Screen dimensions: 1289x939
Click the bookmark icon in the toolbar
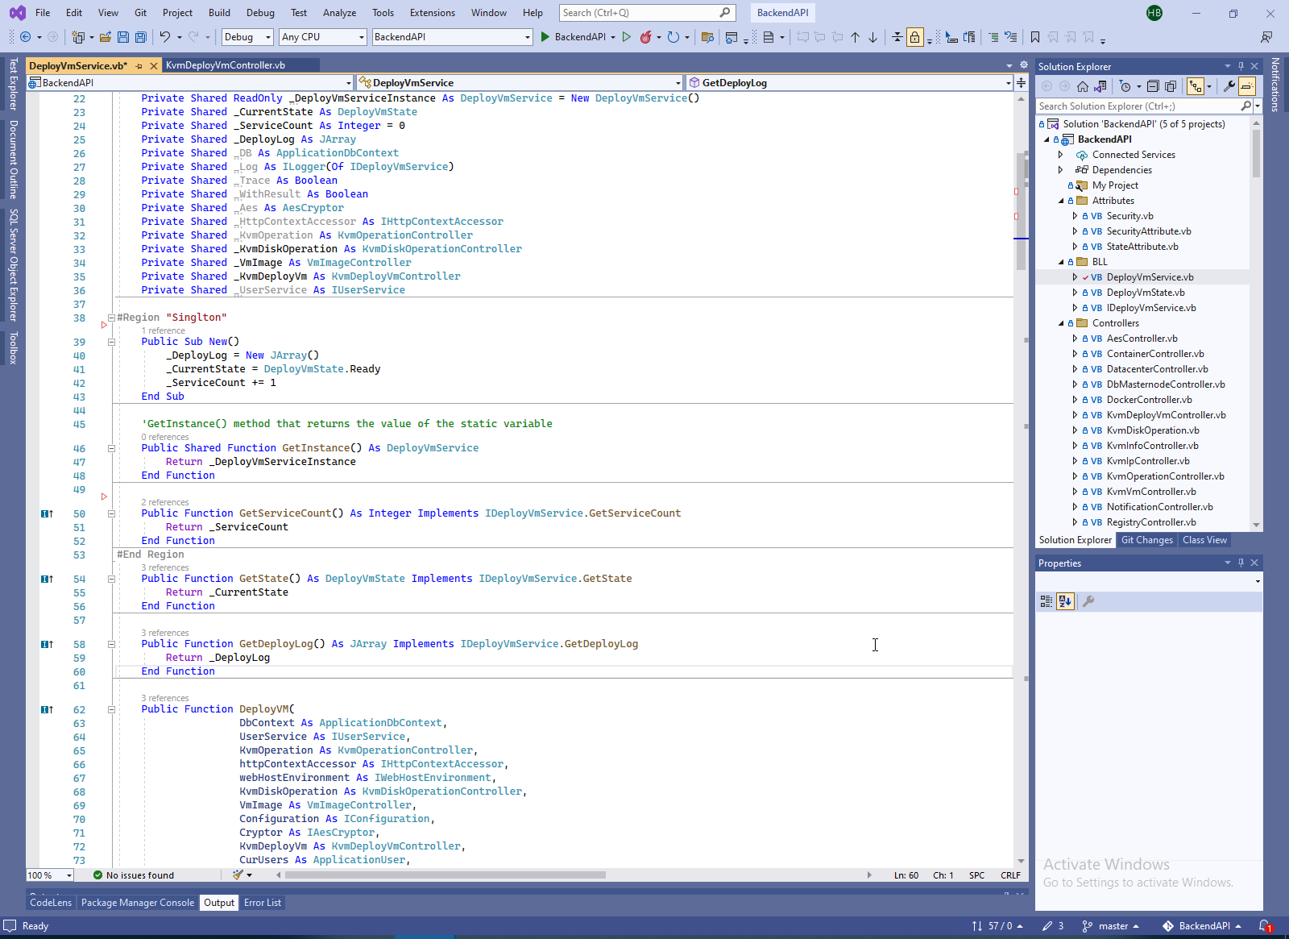(1035, 37)
